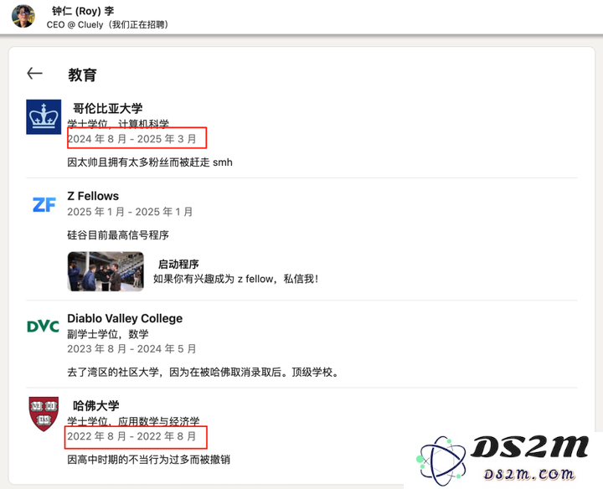Click the text 副学士学位, 数学

pos(108,334)
